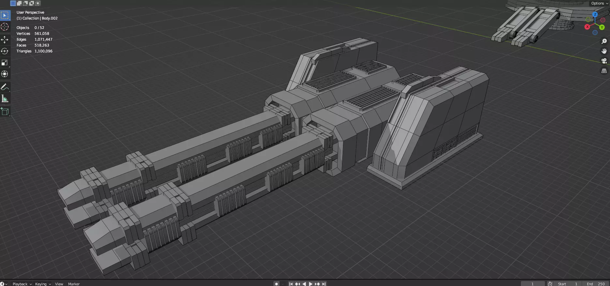
Task: Select the Move tool
Action: 5,40
